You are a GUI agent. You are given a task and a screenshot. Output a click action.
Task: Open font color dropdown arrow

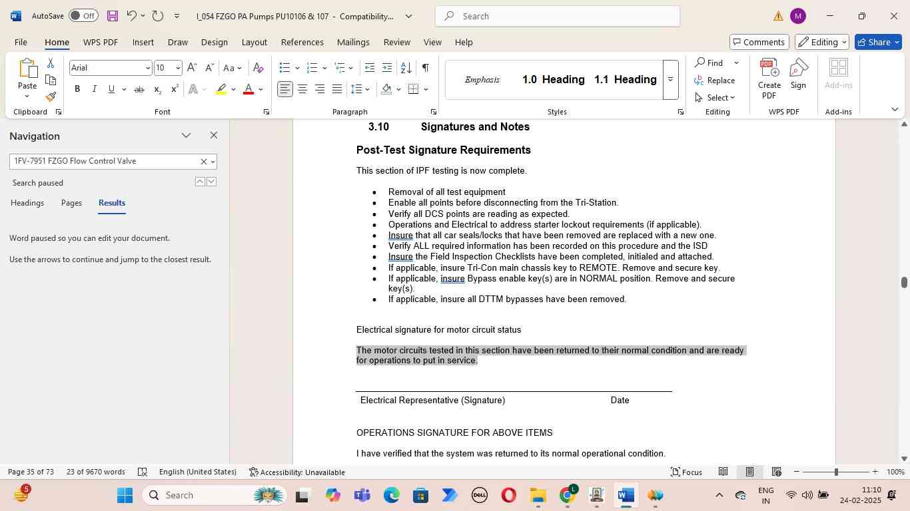[261, 89]
